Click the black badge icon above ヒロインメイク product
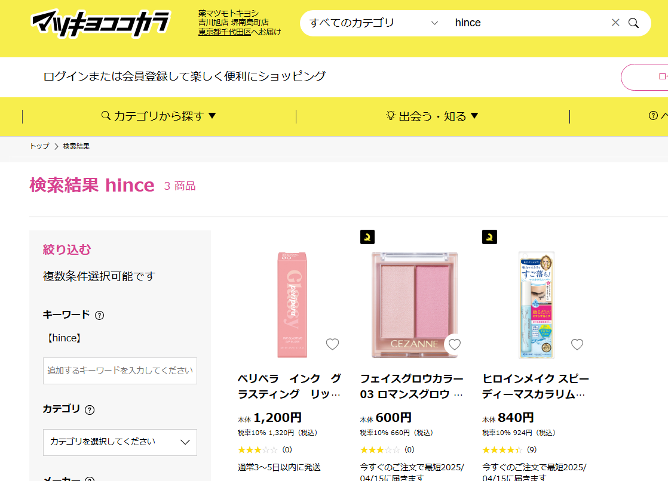Viewport: 668px width, 481px height. 489,237
